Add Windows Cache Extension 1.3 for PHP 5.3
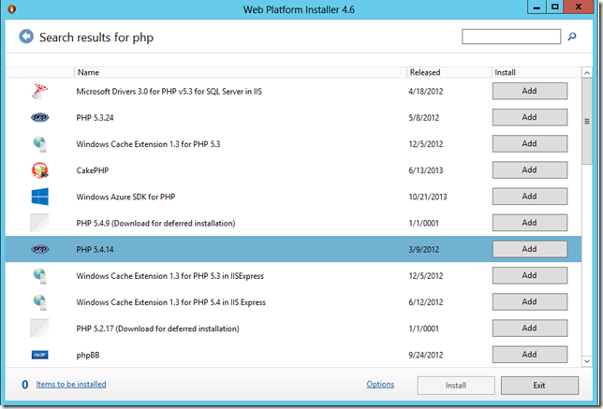 (530, 144)
